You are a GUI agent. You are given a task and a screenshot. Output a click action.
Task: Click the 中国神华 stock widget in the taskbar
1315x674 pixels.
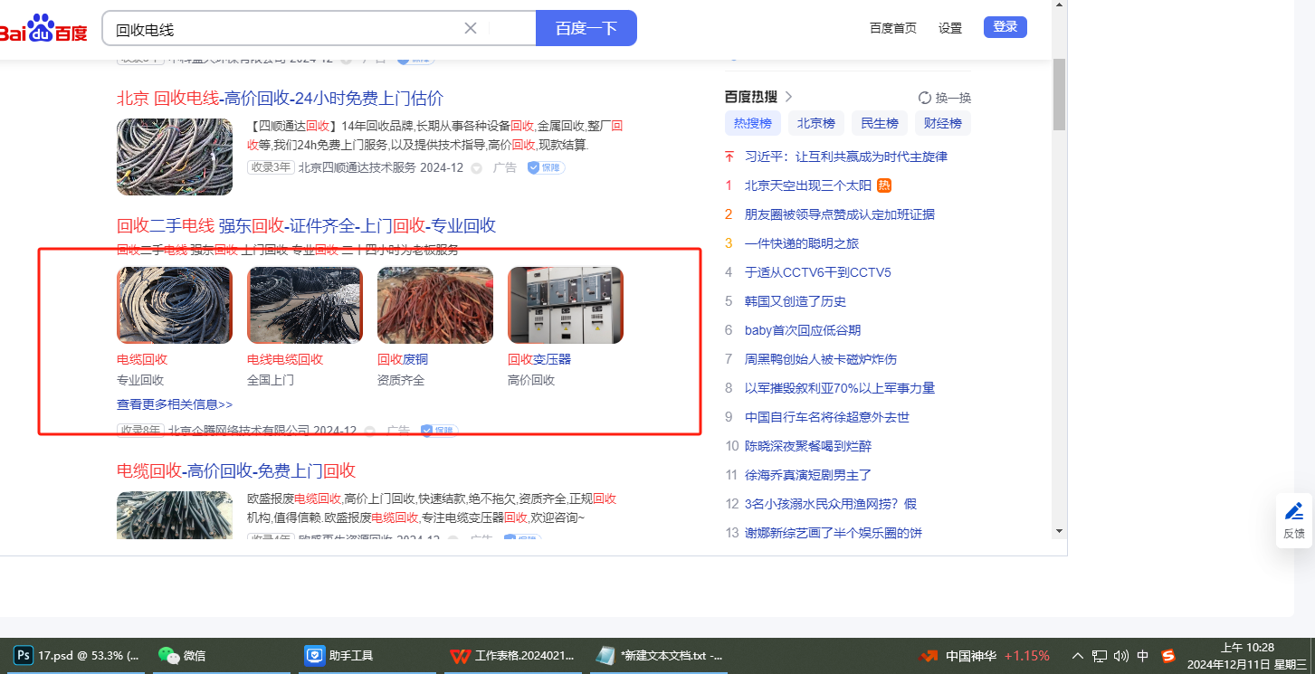985,656
